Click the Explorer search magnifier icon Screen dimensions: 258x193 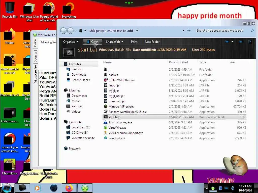click(x=252, y=31)
